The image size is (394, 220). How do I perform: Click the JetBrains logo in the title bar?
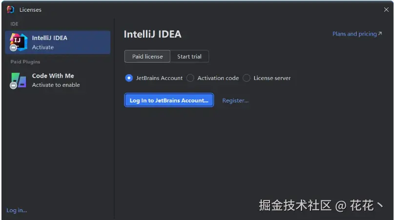(10, 9)
